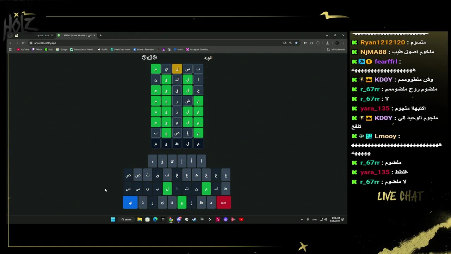
Task: Reload the arwordle page
Action: pyautogui.click(x=23, y=43)
